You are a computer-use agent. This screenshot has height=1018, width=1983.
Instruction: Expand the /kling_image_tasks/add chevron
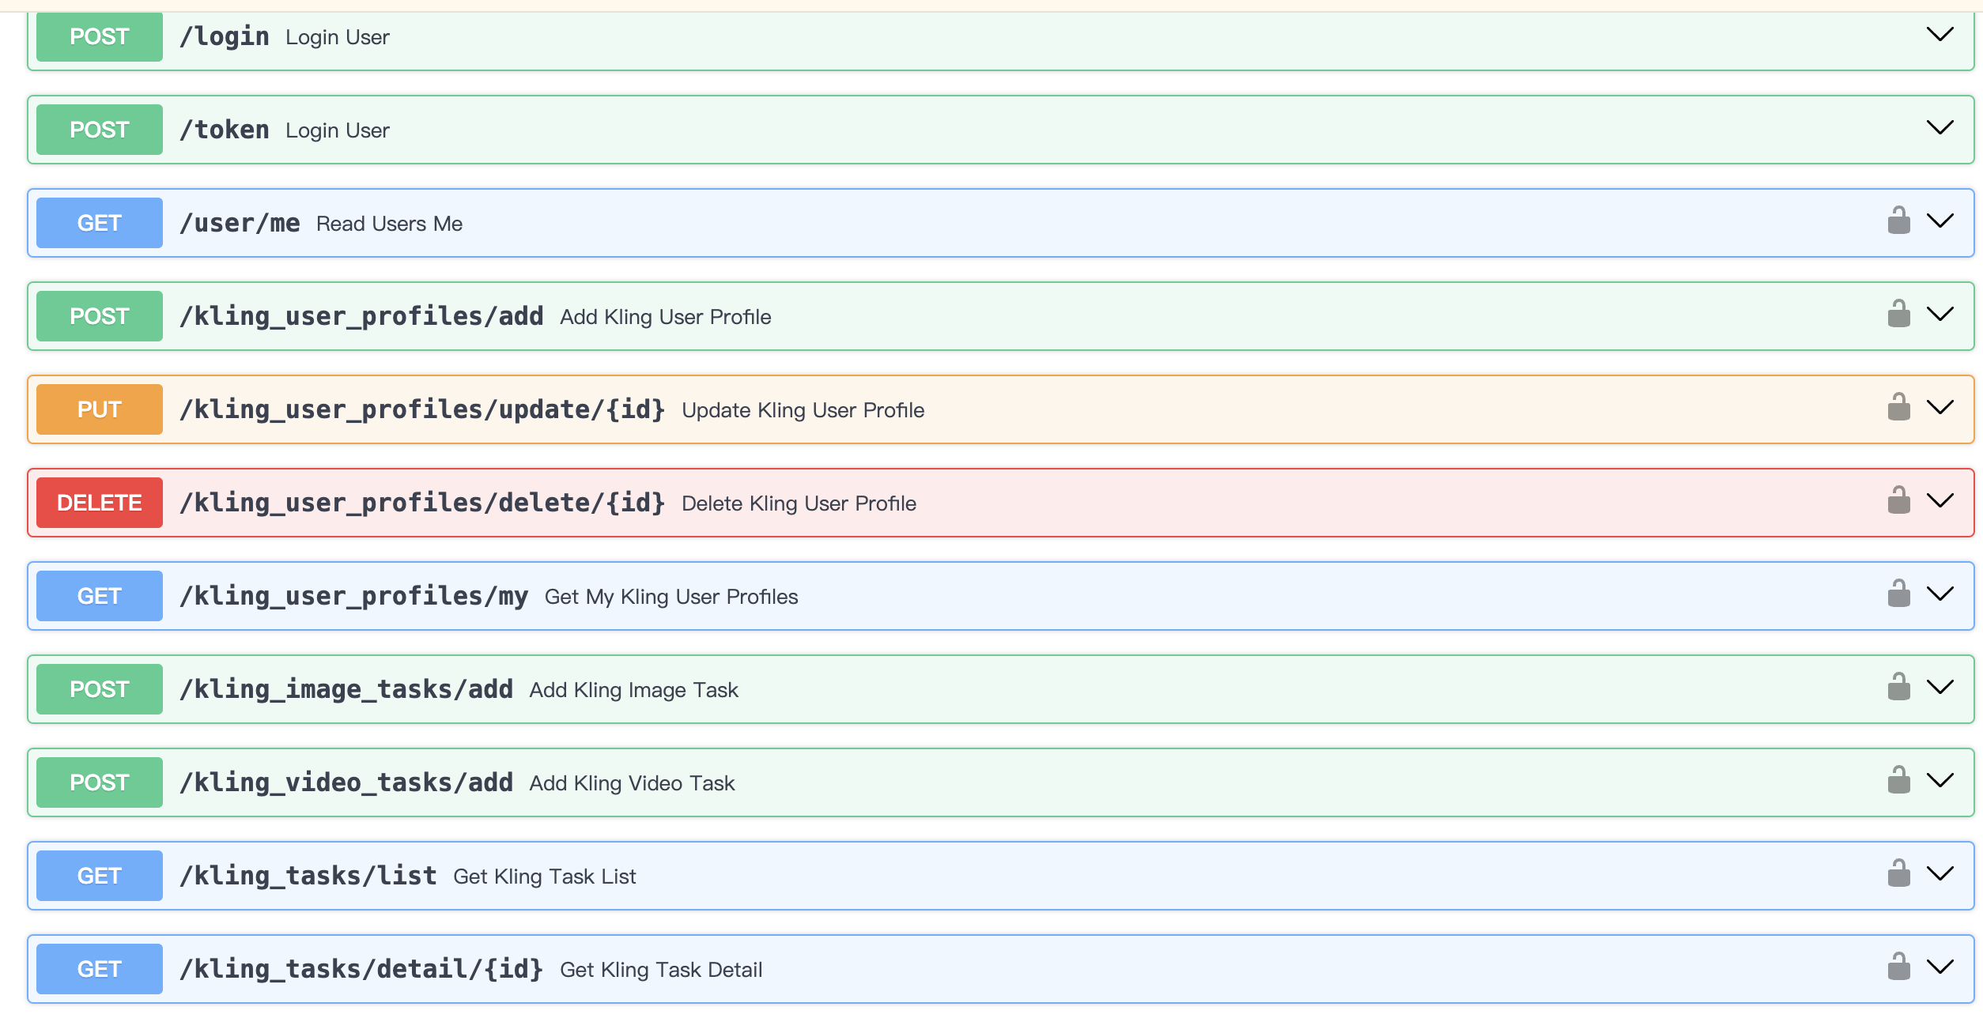coord(1940,687)
